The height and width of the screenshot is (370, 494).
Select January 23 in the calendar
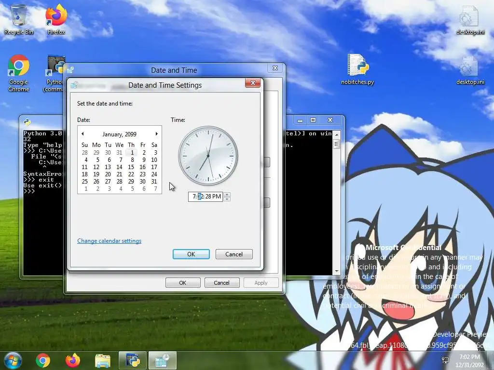point(143,174)
